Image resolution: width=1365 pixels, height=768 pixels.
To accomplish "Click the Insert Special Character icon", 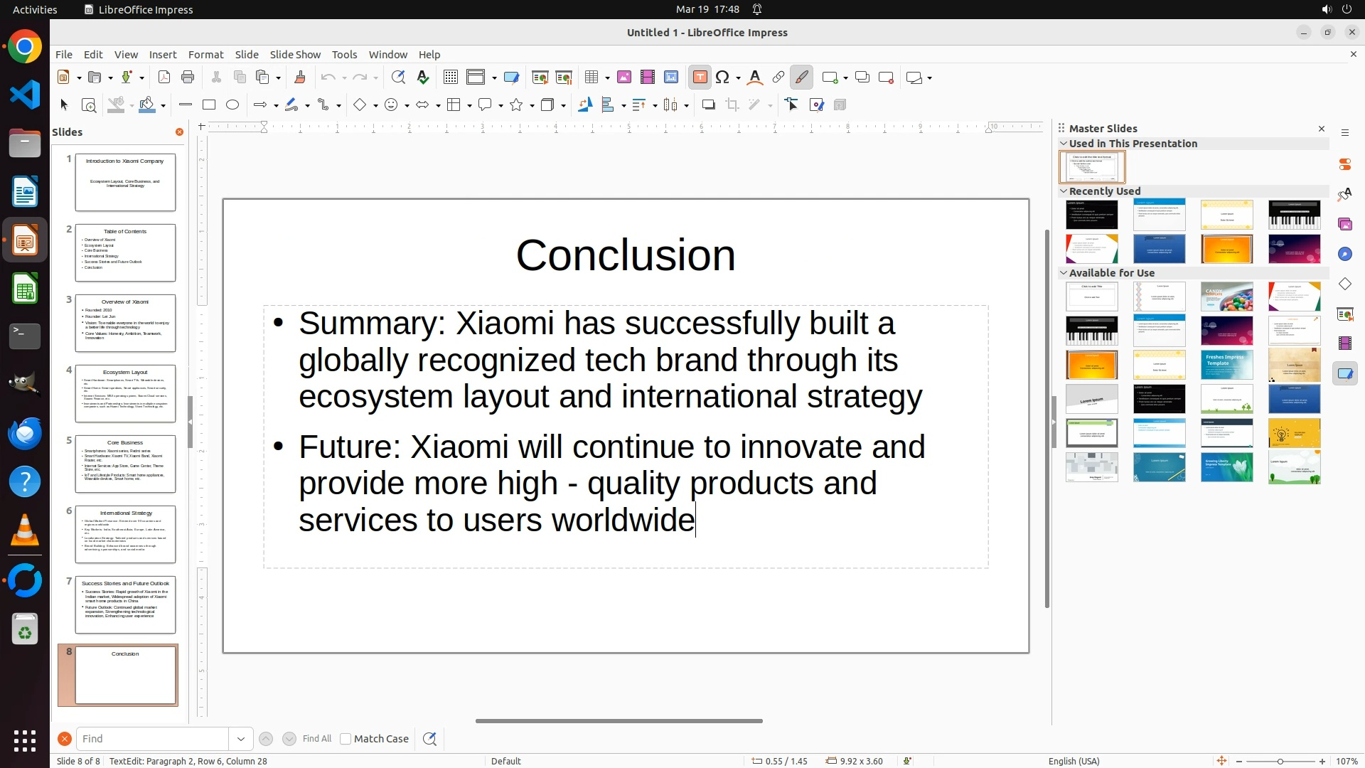I will tap(723, 78).
